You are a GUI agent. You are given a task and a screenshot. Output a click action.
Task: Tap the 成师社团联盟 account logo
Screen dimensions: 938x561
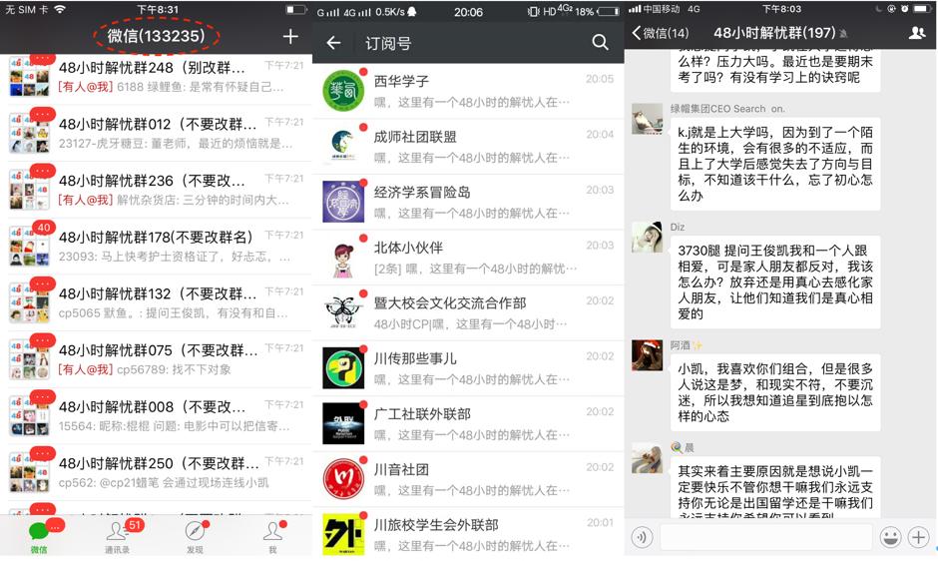coord(343,147)
